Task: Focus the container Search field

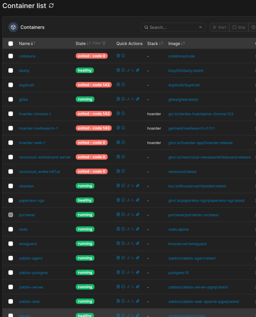Action: pos(173,27)
